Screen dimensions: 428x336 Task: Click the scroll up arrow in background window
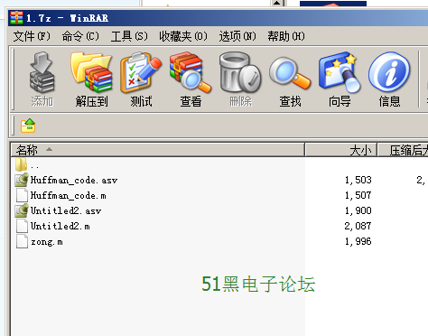click(277, 3)
